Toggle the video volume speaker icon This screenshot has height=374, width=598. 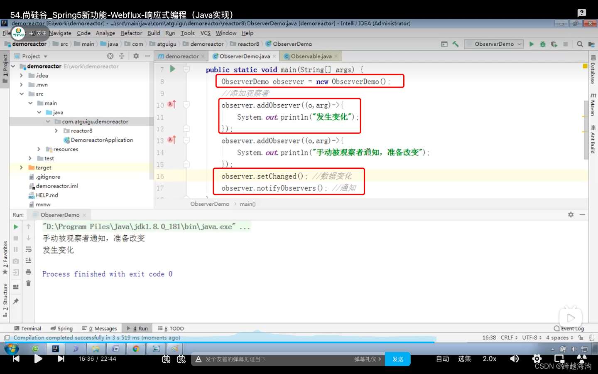click(x=515, y=359)
